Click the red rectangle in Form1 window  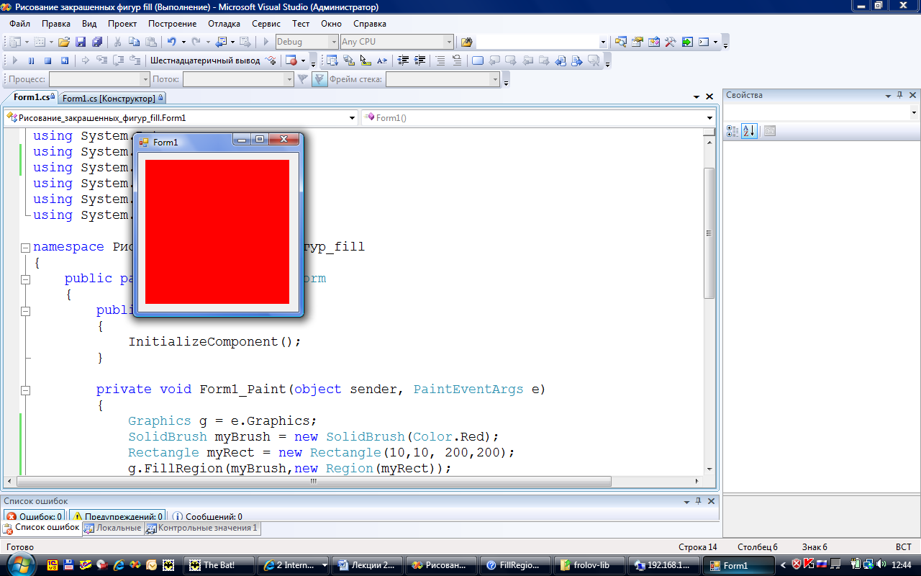217,232
